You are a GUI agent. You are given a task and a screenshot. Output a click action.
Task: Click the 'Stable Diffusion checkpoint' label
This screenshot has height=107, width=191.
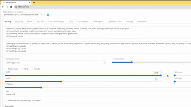pos(13,12)
